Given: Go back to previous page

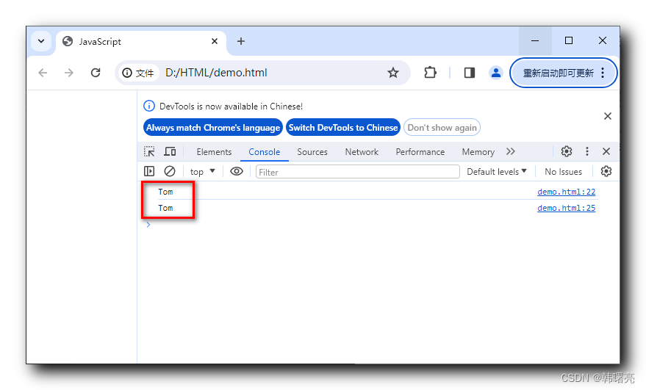Looking at the screenshot, I should pyautogui.click(x=43, y=73).
